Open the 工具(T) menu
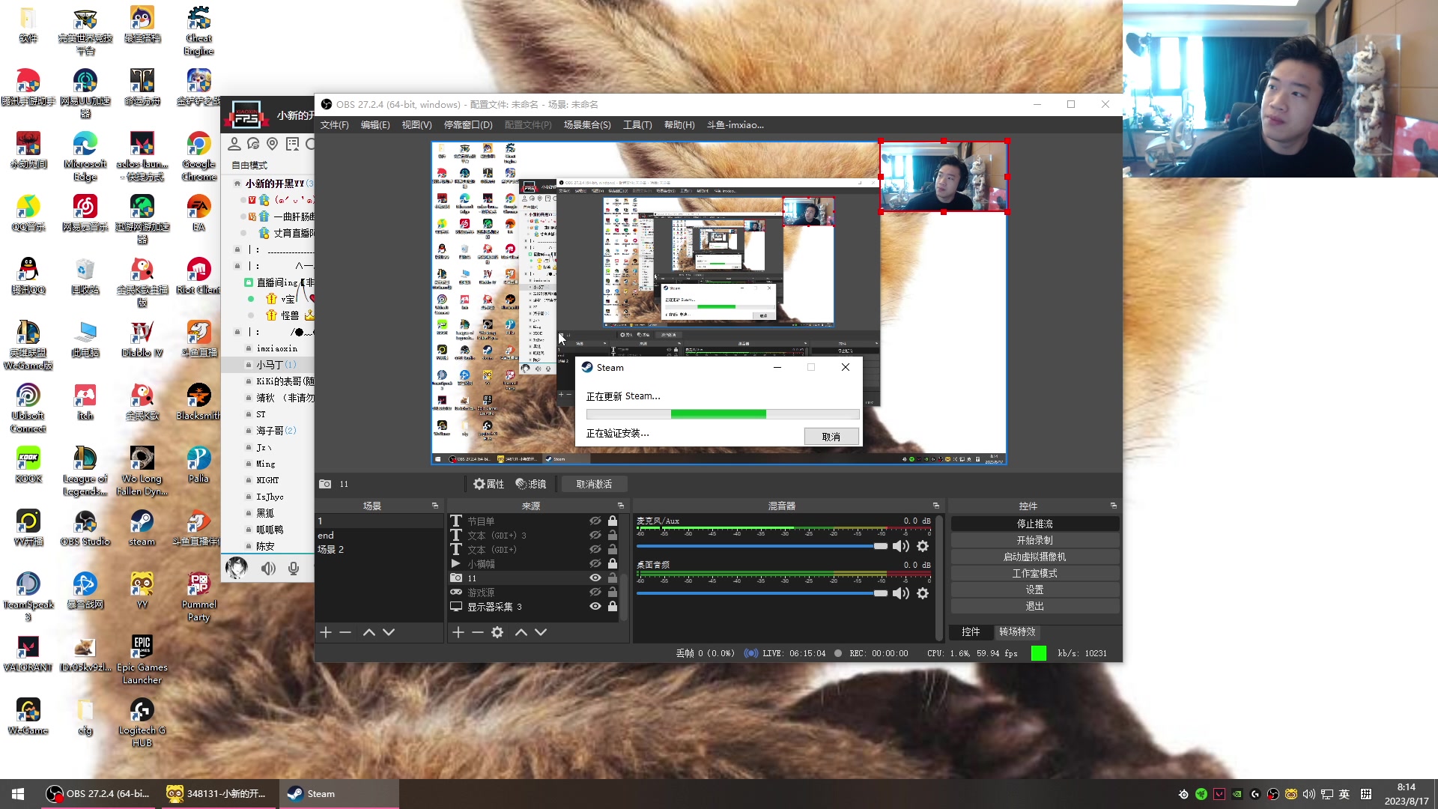Image resolution: width=1438 pixels, height=809 pixels. pos(637,125)
